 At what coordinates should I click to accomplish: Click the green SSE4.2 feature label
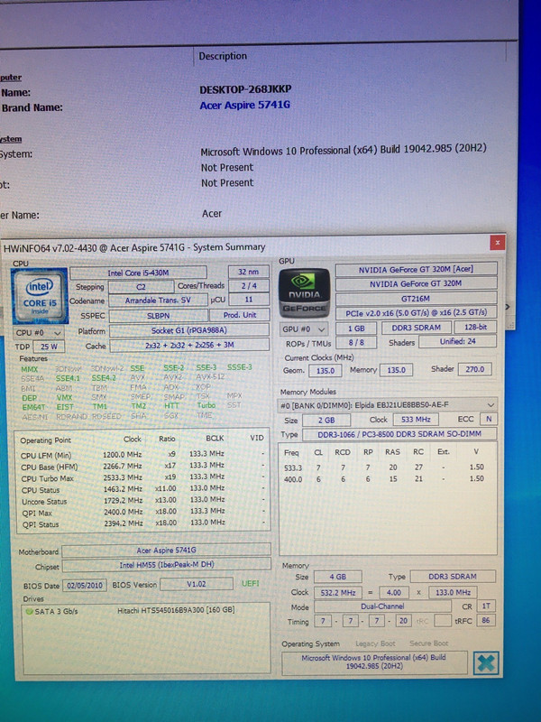(104, 378)
